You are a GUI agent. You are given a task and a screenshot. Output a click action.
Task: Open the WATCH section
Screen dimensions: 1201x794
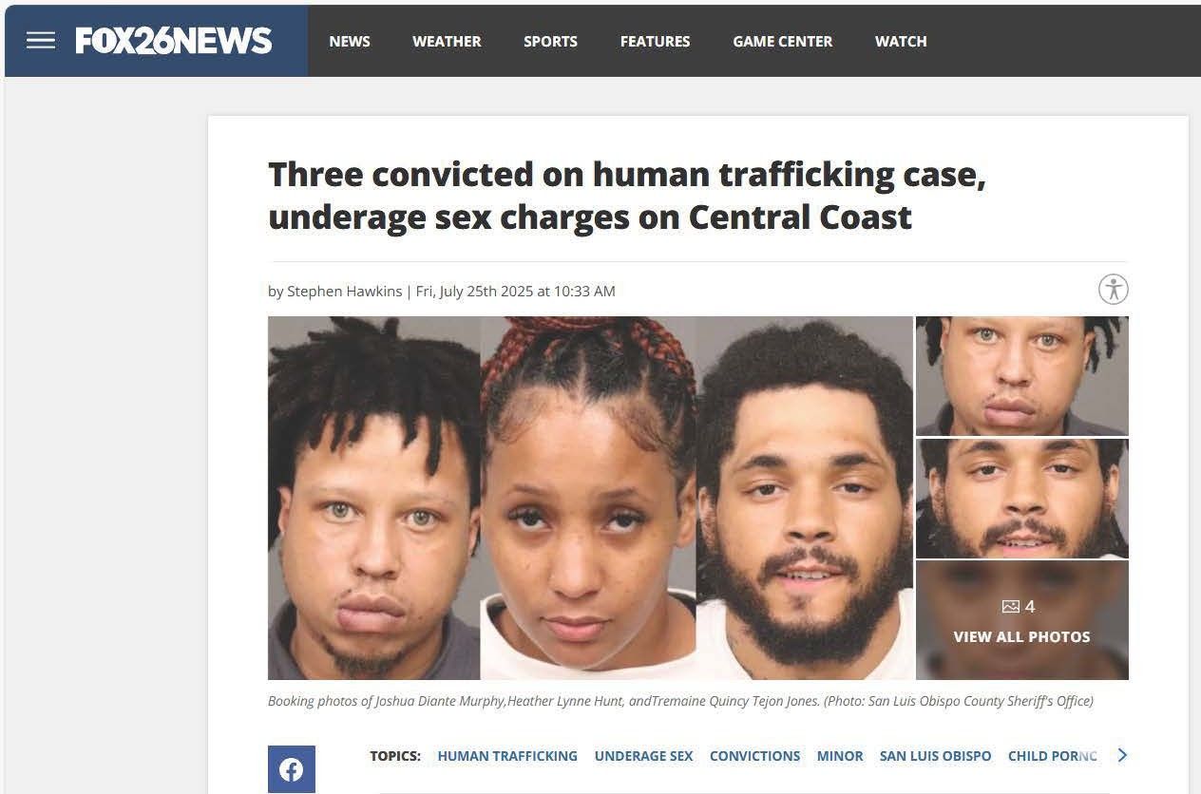[901, 42]
